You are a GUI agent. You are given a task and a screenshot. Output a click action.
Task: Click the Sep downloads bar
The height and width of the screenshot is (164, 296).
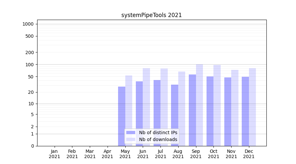pyautogui.click(x=199, y=98)
